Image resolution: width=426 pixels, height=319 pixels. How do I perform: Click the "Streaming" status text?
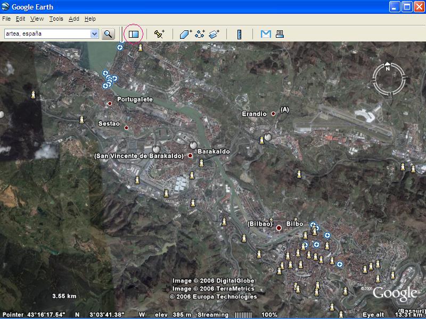(213, 315)
